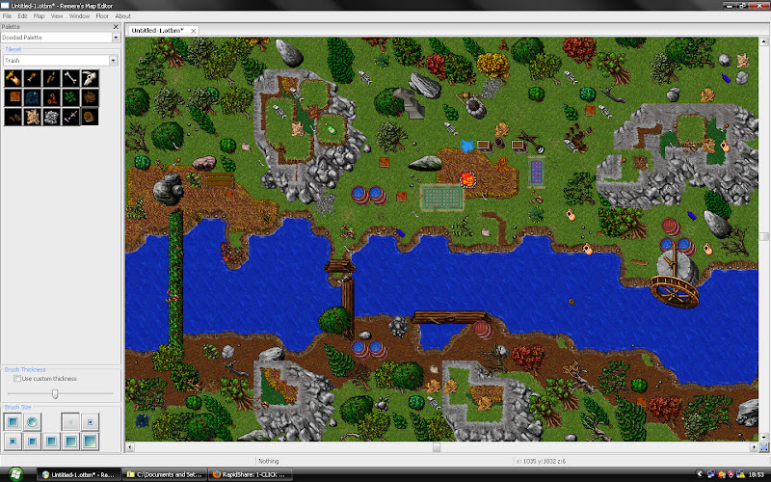Switch to square brush shape
Image resolution: width=771 pixels, height=482 pixels.
point(13,422)
